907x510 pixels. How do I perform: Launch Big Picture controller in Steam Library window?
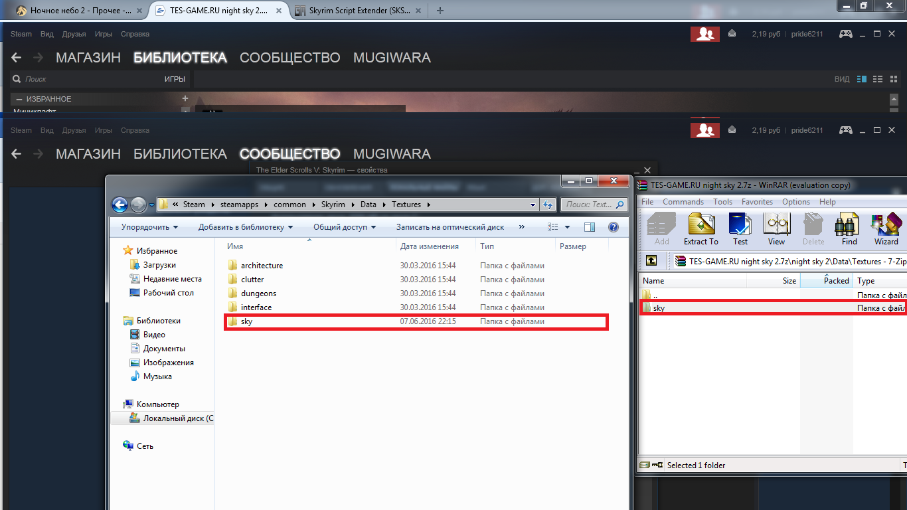(x=845, y=34)
